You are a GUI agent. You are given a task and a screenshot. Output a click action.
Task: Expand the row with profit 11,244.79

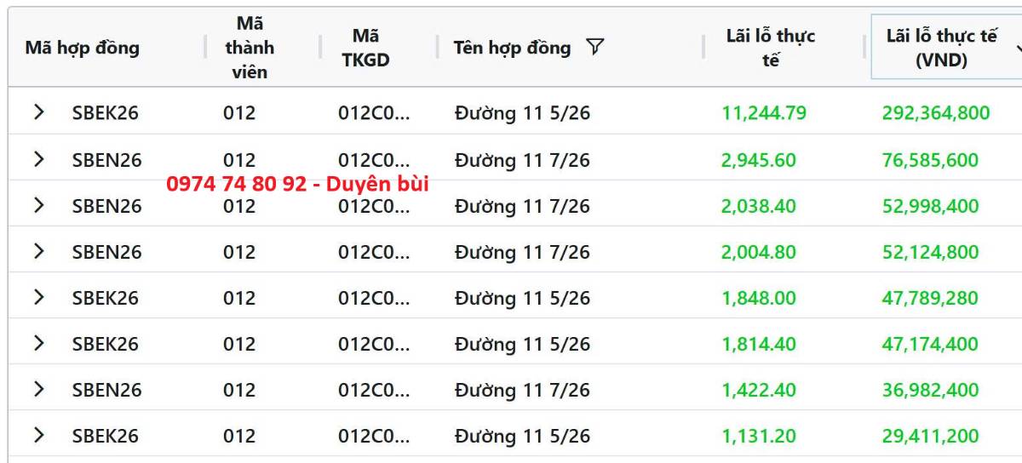[38, 111]
